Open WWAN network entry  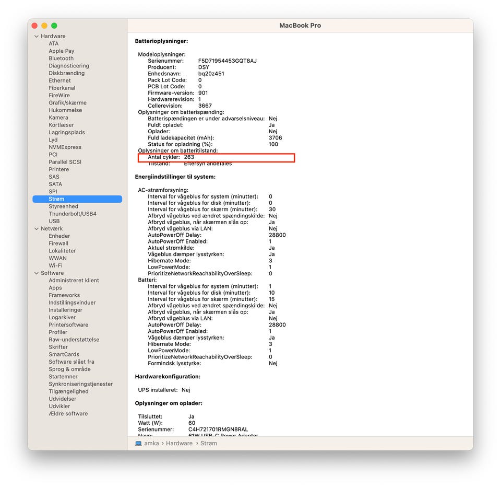coord(57,258)
